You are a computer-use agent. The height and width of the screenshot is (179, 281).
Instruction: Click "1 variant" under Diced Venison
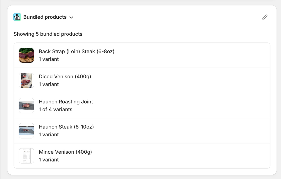tap(49, 84)
